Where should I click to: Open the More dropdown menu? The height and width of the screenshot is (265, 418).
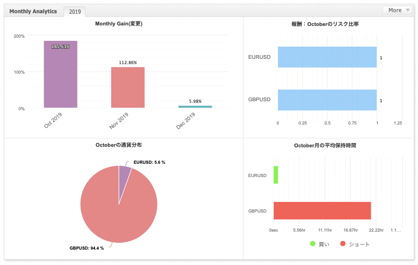coord(398,10)
